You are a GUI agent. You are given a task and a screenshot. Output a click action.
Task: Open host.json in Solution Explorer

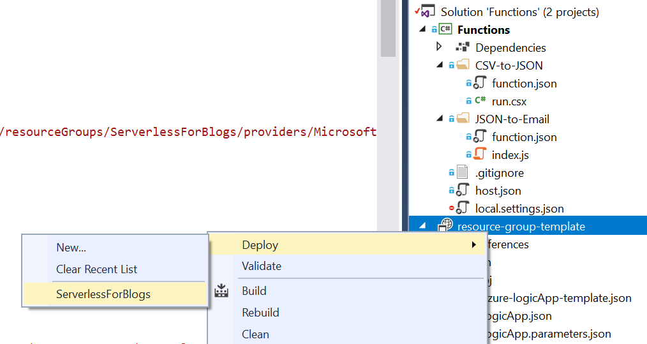498,190
